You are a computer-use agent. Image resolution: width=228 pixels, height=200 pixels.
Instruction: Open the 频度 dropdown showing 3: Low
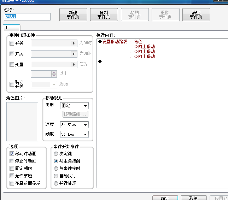coord(74,134)
